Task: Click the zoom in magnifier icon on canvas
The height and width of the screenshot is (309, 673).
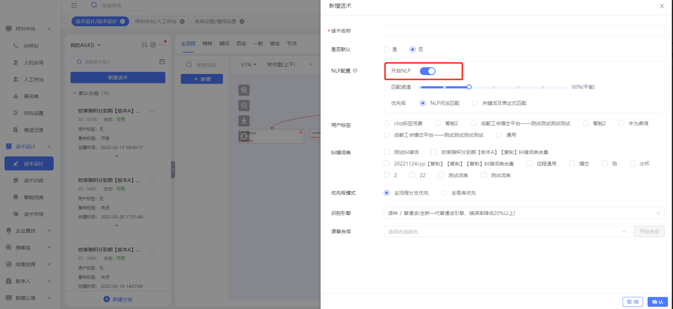Action: pos(244,90)
